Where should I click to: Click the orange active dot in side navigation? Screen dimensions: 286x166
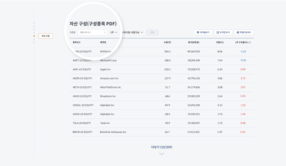(34, 36)
